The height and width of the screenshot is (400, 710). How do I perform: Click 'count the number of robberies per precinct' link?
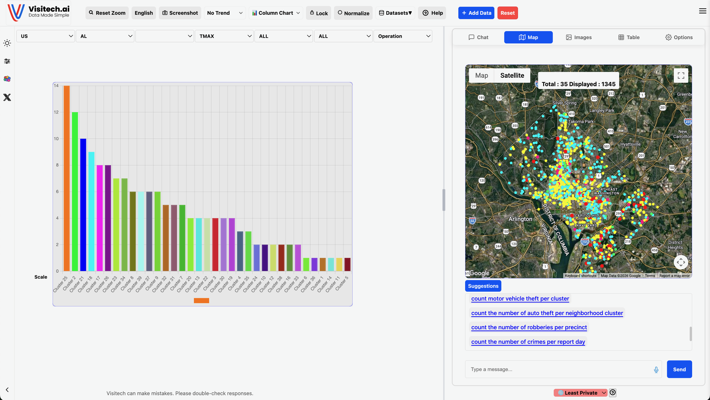529,327
